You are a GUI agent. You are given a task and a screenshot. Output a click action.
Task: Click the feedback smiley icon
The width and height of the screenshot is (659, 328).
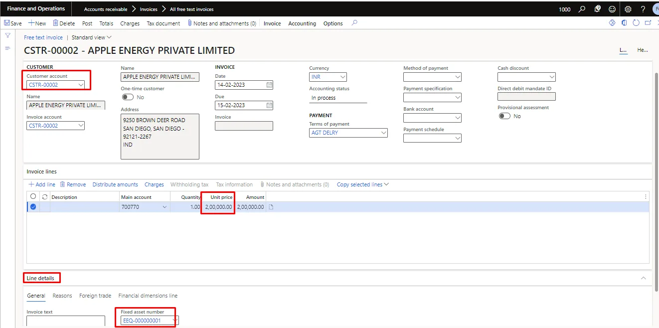612,9
